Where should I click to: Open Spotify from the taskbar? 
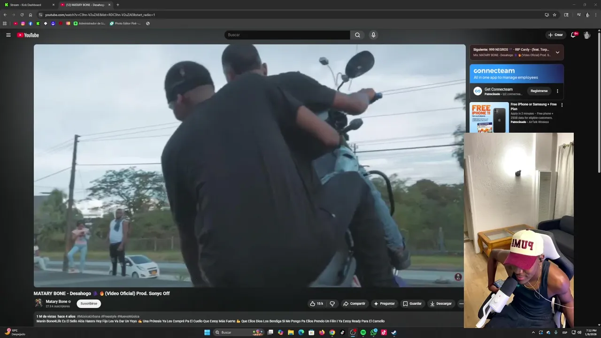tap(363, 332)
